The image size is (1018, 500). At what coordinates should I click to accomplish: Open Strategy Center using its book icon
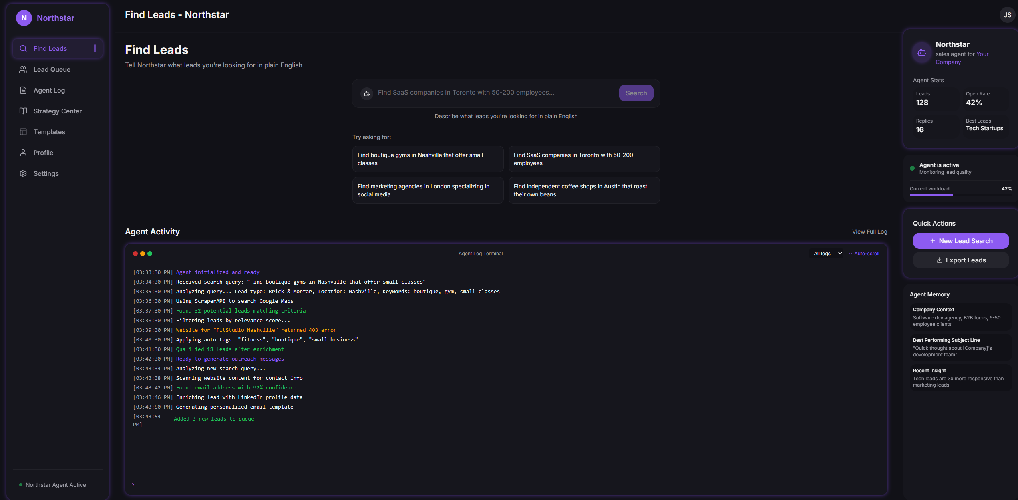[x=23, y=111]
